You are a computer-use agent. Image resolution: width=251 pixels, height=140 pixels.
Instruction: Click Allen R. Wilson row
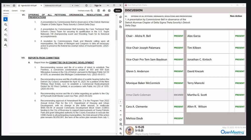[x=216, y=107]
